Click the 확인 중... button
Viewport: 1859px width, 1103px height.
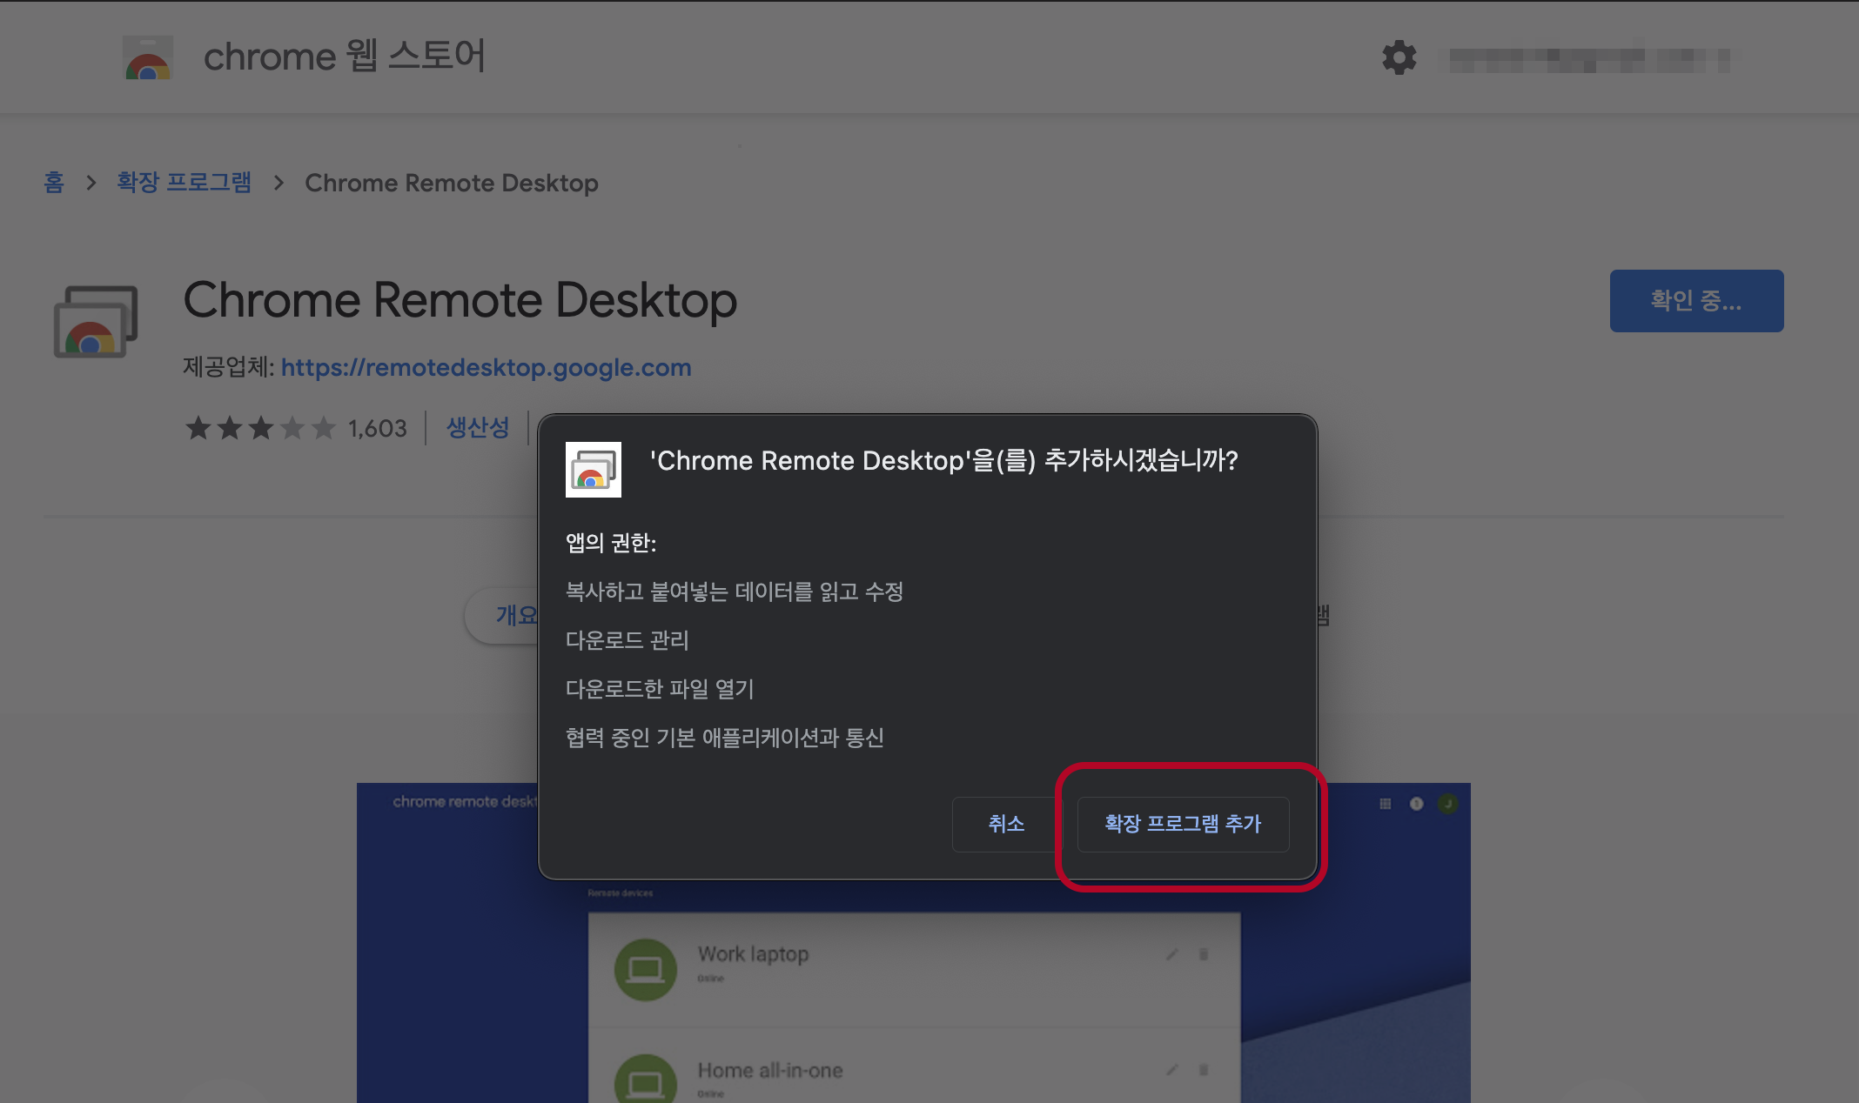1695,301
